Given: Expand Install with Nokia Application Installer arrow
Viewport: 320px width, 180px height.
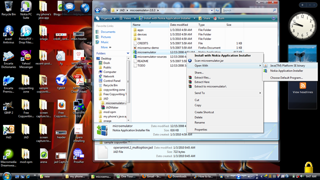Looking at the screenshot, I should [x=194, y=18].
